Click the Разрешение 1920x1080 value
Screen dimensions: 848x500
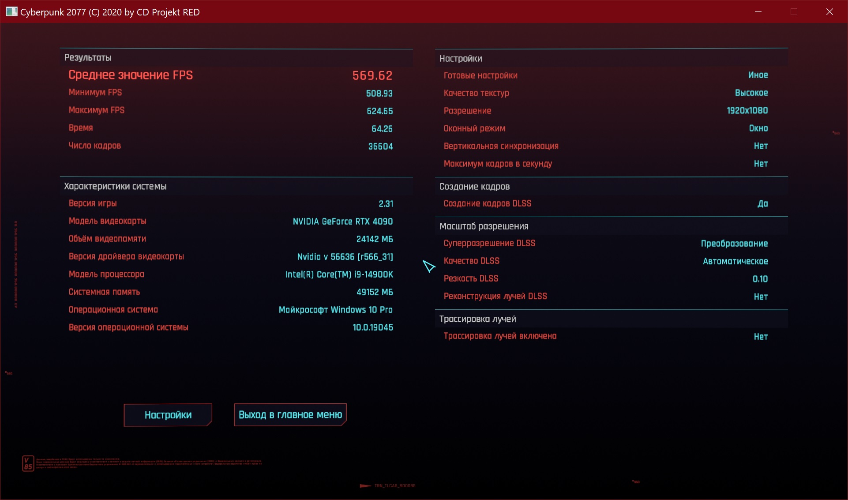[747, 111]
